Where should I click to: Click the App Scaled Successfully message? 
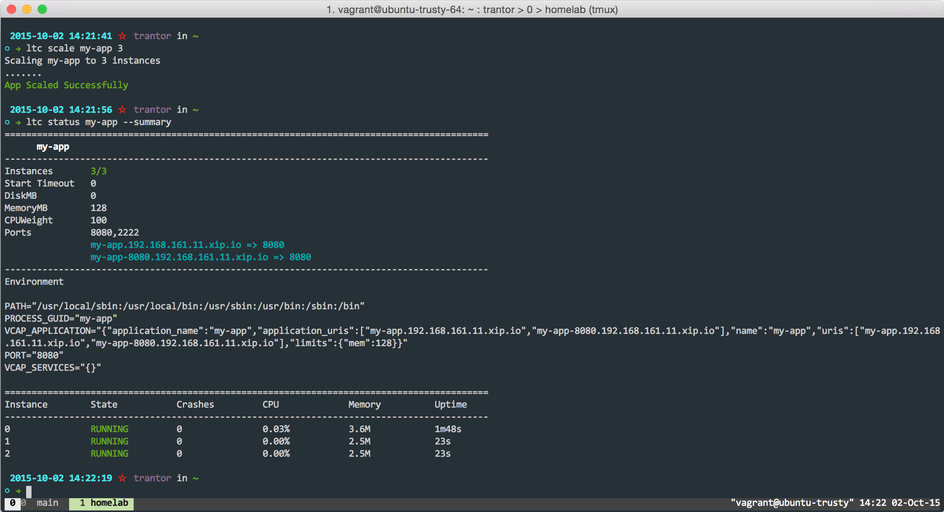pyautogui.click(x=66, y=85)
